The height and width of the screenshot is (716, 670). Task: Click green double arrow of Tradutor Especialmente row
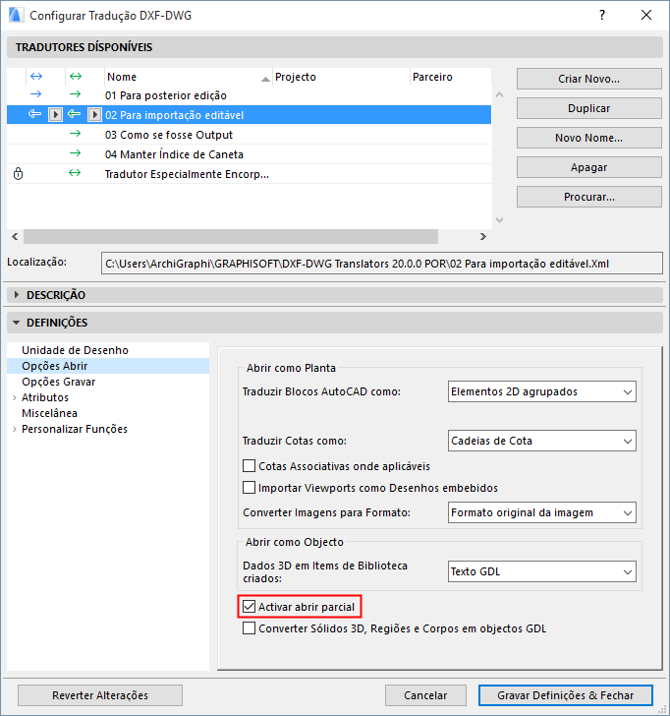pos(75,173)
